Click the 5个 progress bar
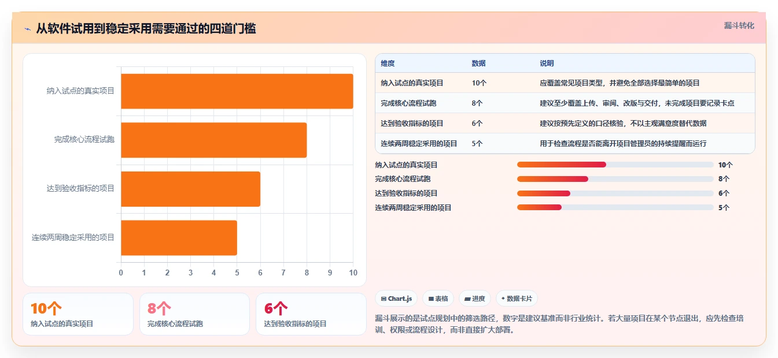 [x=615, y=207]
